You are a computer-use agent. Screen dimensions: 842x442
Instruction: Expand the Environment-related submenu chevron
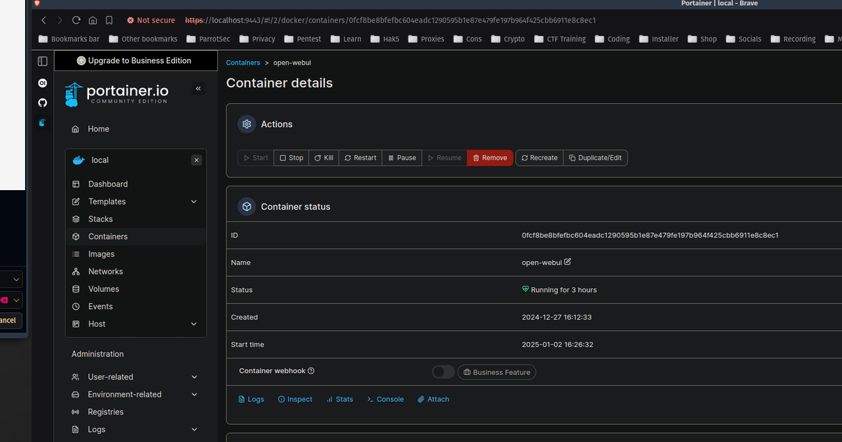(194, 395)
